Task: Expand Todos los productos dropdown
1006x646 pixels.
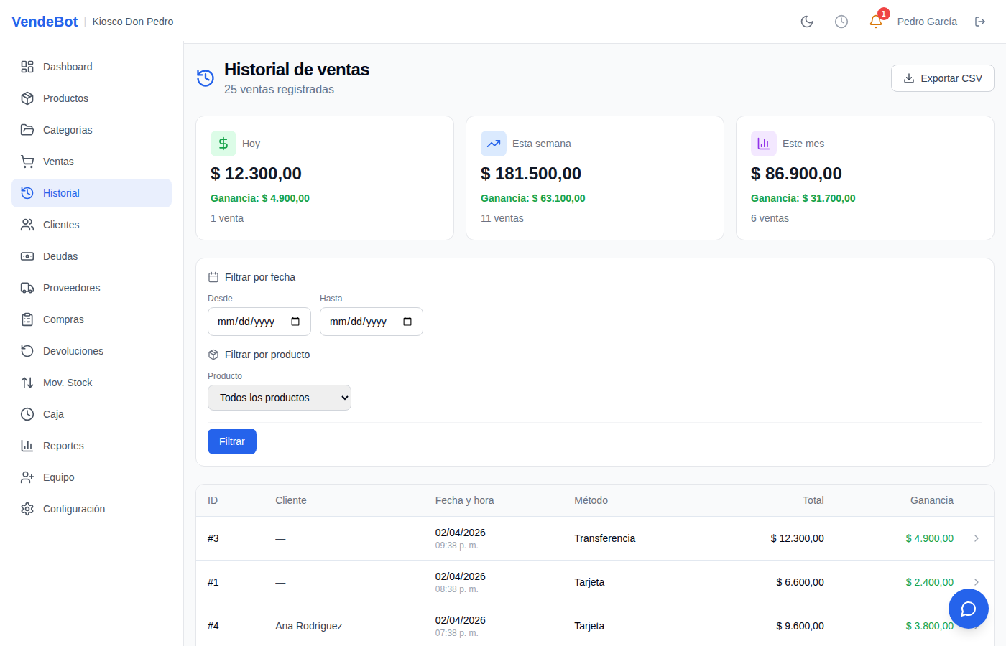Action: pos(280,398)
